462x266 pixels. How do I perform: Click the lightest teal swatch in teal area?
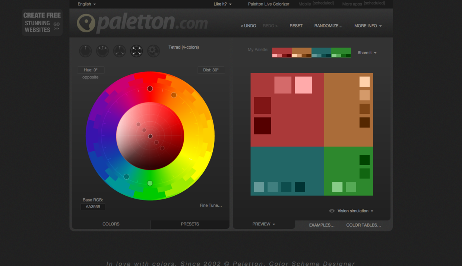259,187
